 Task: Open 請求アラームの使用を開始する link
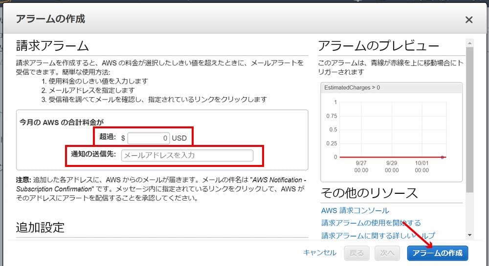click(x=371, y=223)
